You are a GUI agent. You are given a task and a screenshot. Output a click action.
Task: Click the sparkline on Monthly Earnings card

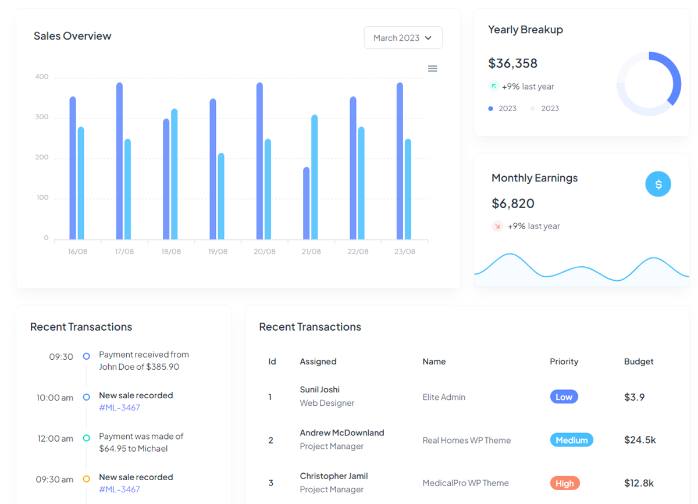(582, 269)
